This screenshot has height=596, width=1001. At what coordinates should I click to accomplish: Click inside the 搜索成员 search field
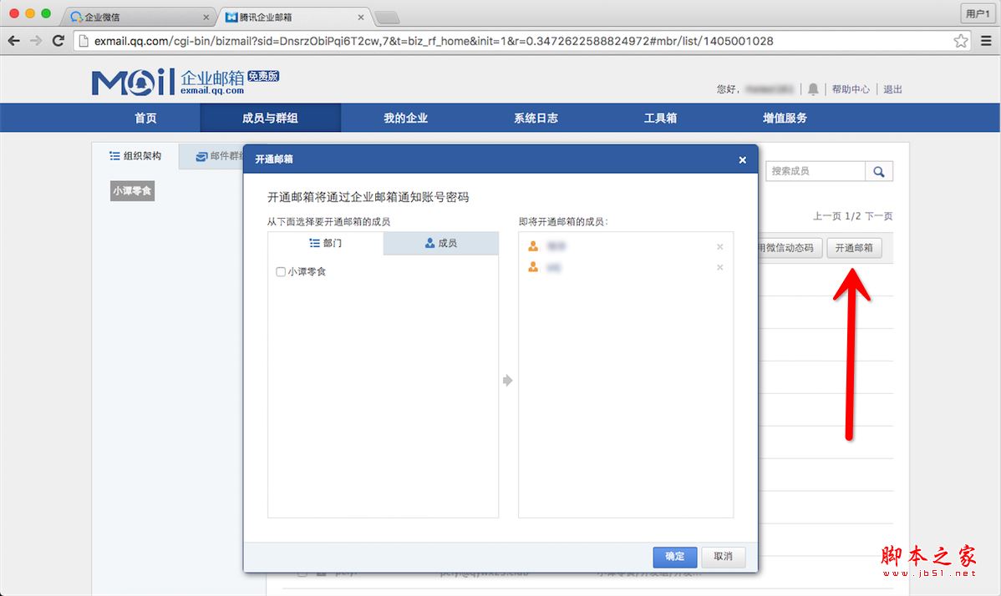[x=815, y=170]
